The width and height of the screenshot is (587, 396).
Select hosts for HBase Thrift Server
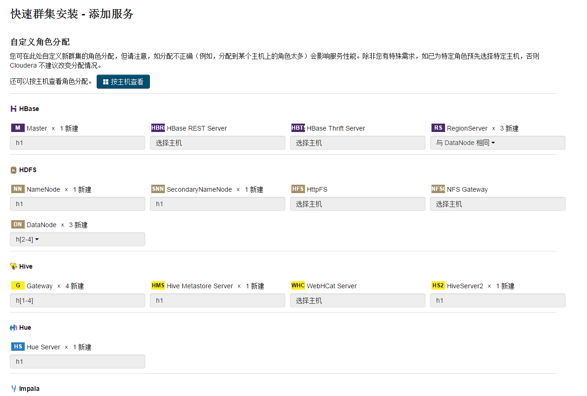tap(357, 143)
